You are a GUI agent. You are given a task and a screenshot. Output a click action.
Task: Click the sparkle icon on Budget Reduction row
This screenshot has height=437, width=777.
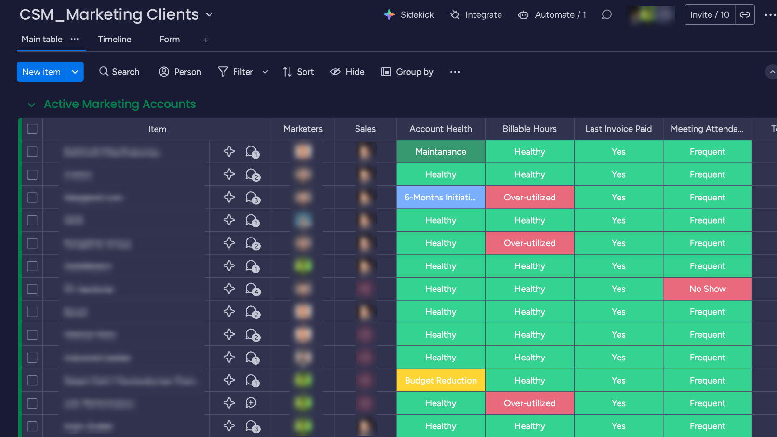[229, 380]
